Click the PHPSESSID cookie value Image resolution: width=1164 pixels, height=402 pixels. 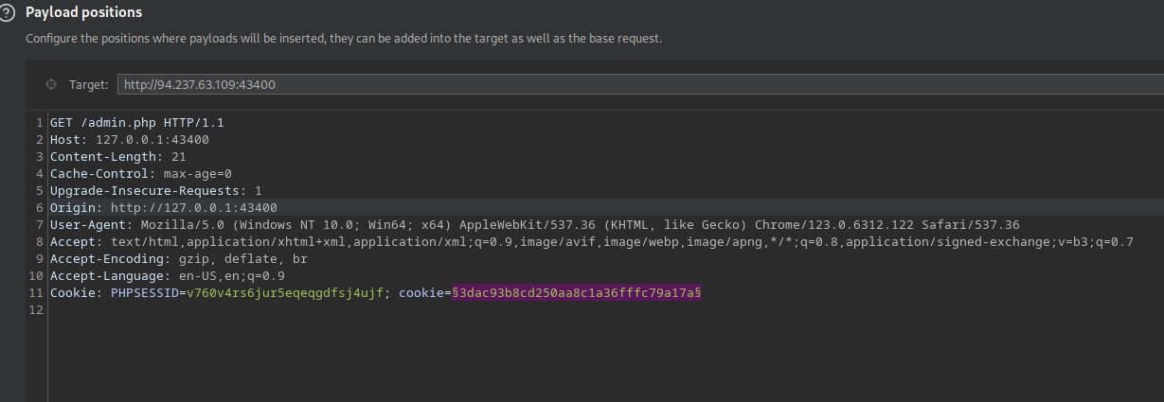(x=284, y=293)
